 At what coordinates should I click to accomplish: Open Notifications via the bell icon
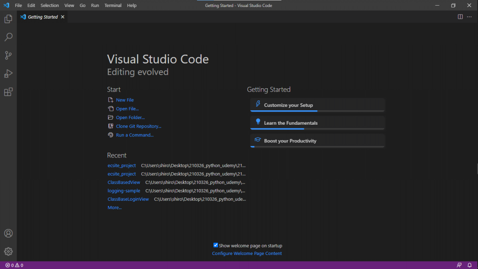coord(471,265)
